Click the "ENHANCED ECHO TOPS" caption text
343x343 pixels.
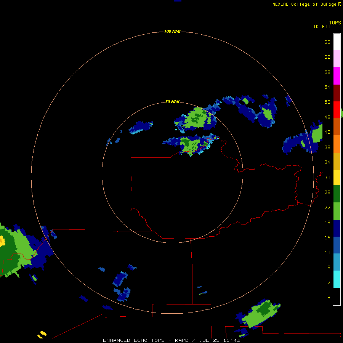134,340
